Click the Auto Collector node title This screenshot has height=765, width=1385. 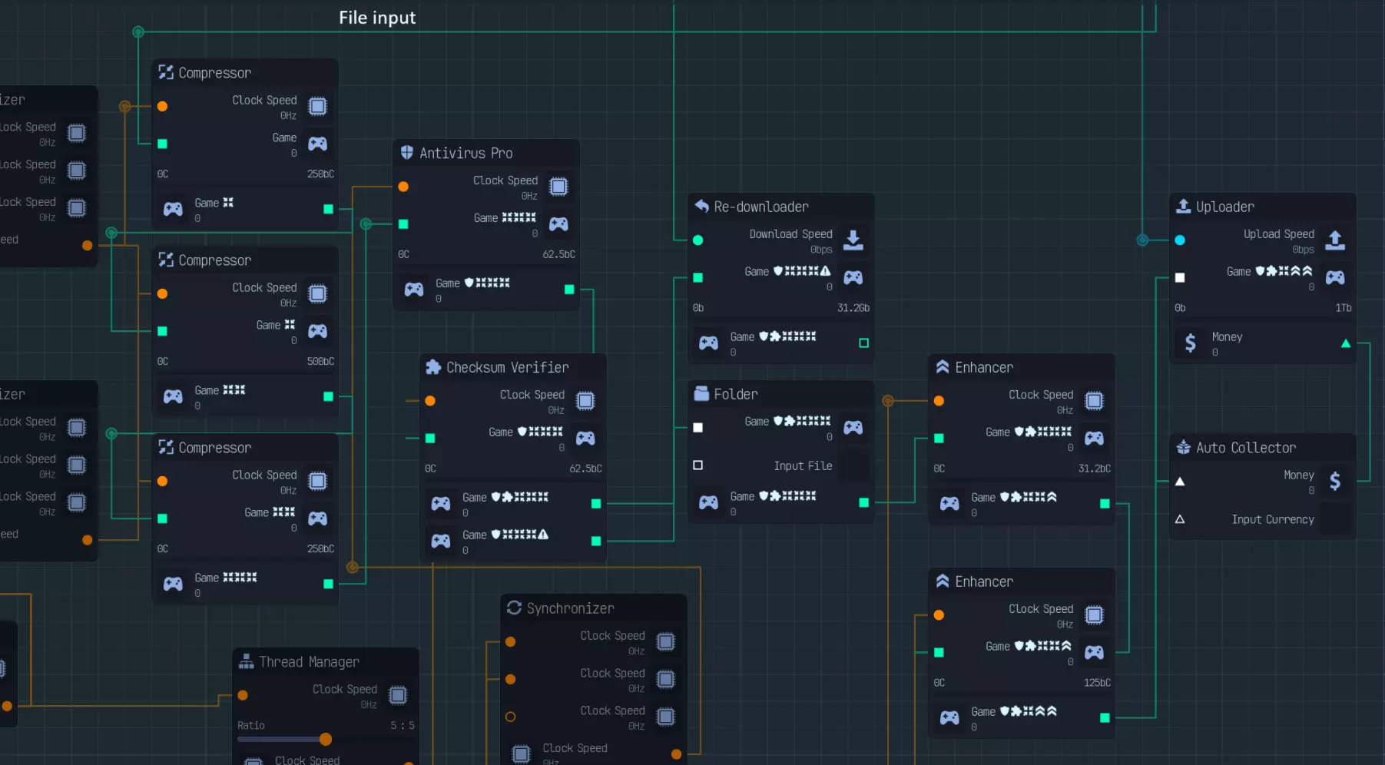pyautogui.click(x=1245, y=448)
